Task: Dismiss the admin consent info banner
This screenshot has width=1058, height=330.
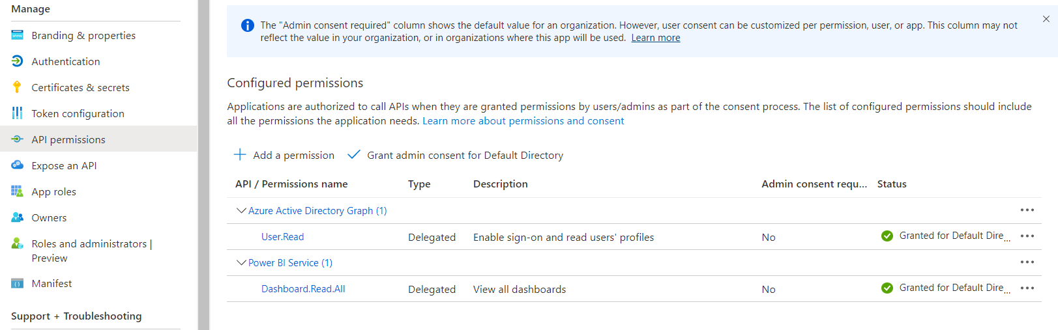Action: click(x=1046, y=19)
